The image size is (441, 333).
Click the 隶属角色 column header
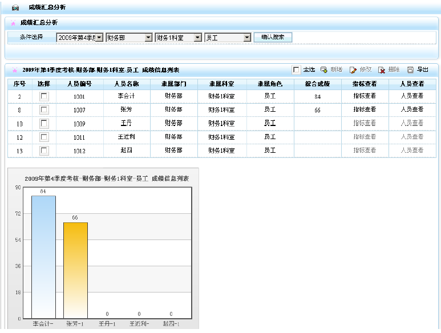(x=270, y=84)
